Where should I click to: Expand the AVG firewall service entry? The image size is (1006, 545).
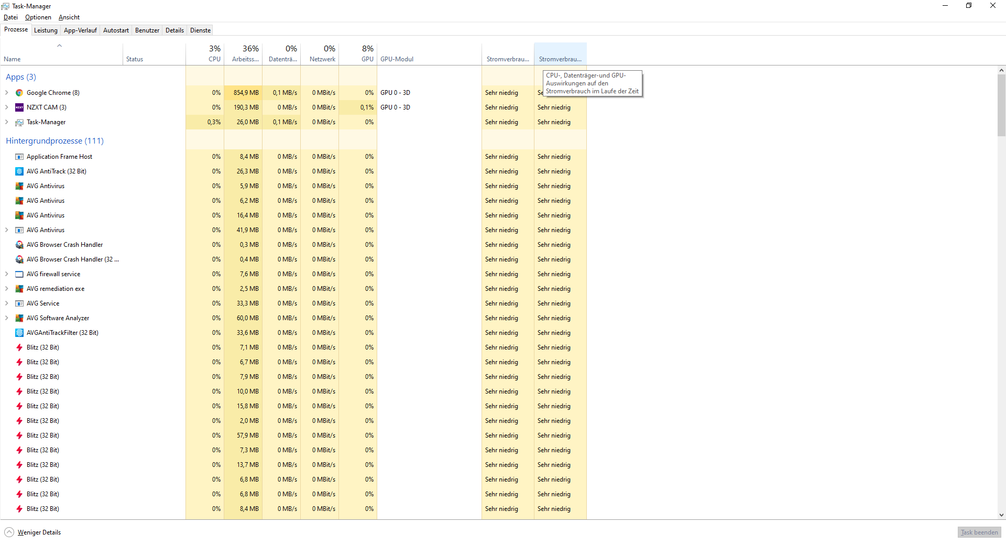tap(6, 274)
